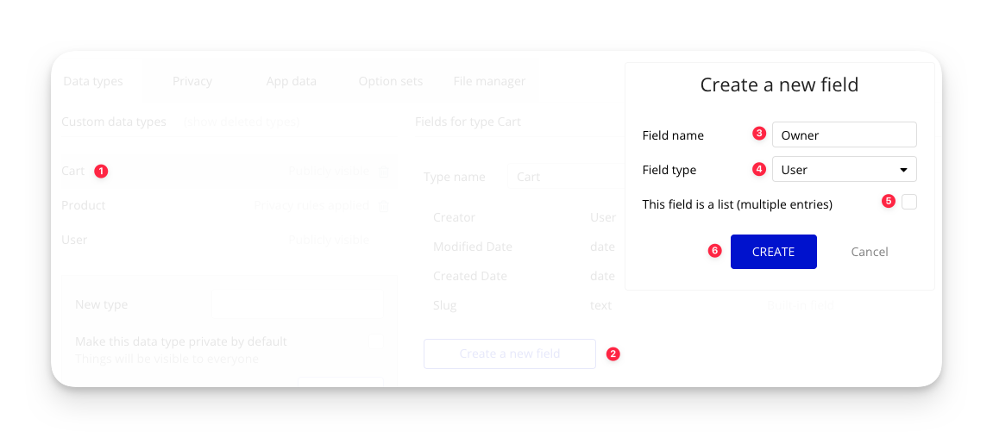This screenshot has width=993, height=438.
Task: Focus the Field name input containing Owner
Action: [x=844, y=135]
